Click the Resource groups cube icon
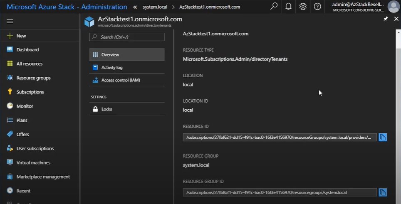Viewport: 401px width, 204px height. click(10, 78)
